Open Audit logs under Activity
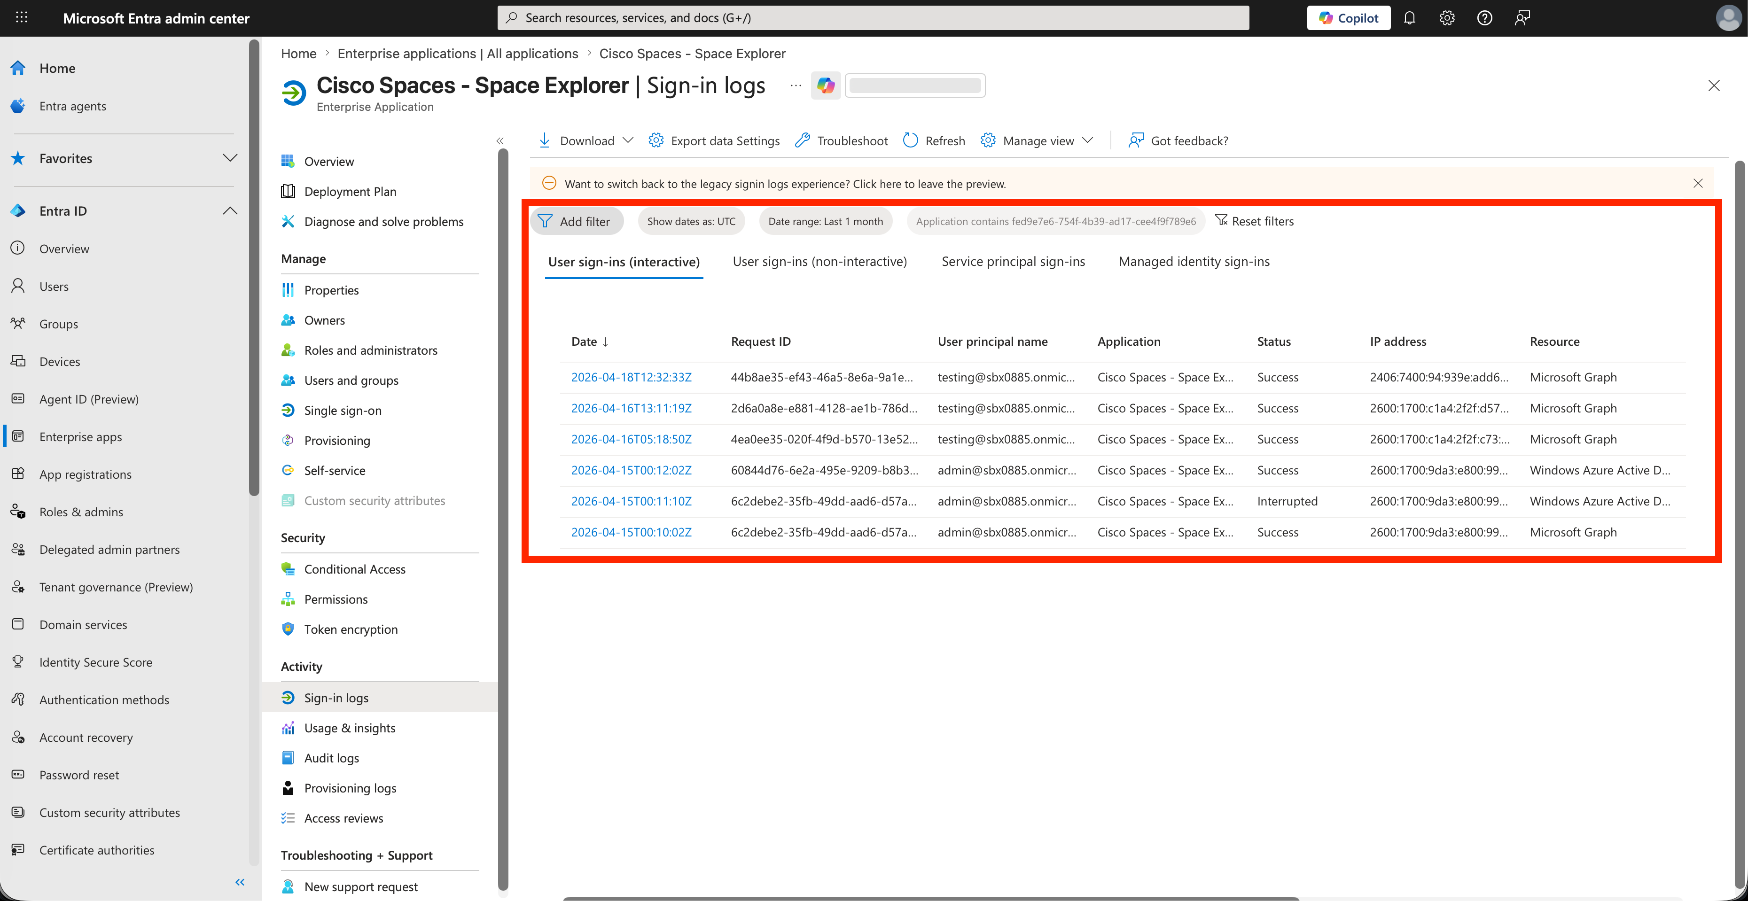1748x901 pixels. [x=331, y=758]
